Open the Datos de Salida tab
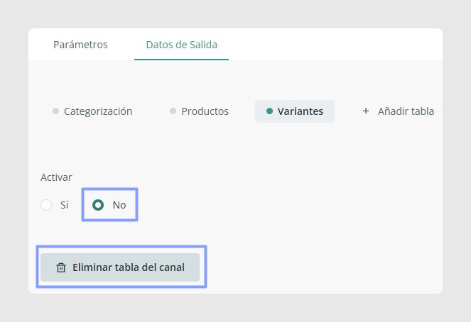 [x=181, y=45]
